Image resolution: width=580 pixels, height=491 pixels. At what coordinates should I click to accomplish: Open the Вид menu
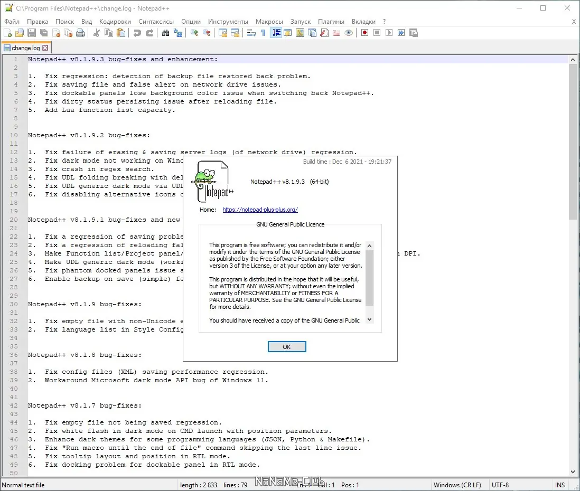[x=87, y=22]
